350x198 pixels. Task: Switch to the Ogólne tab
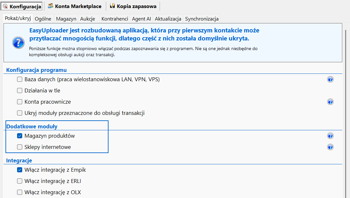[43, 19]
